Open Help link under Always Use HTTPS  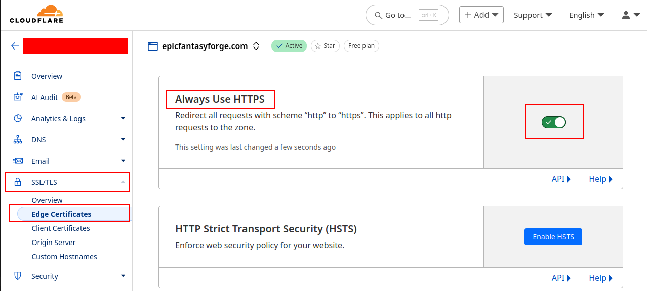(x=600, y=179)
